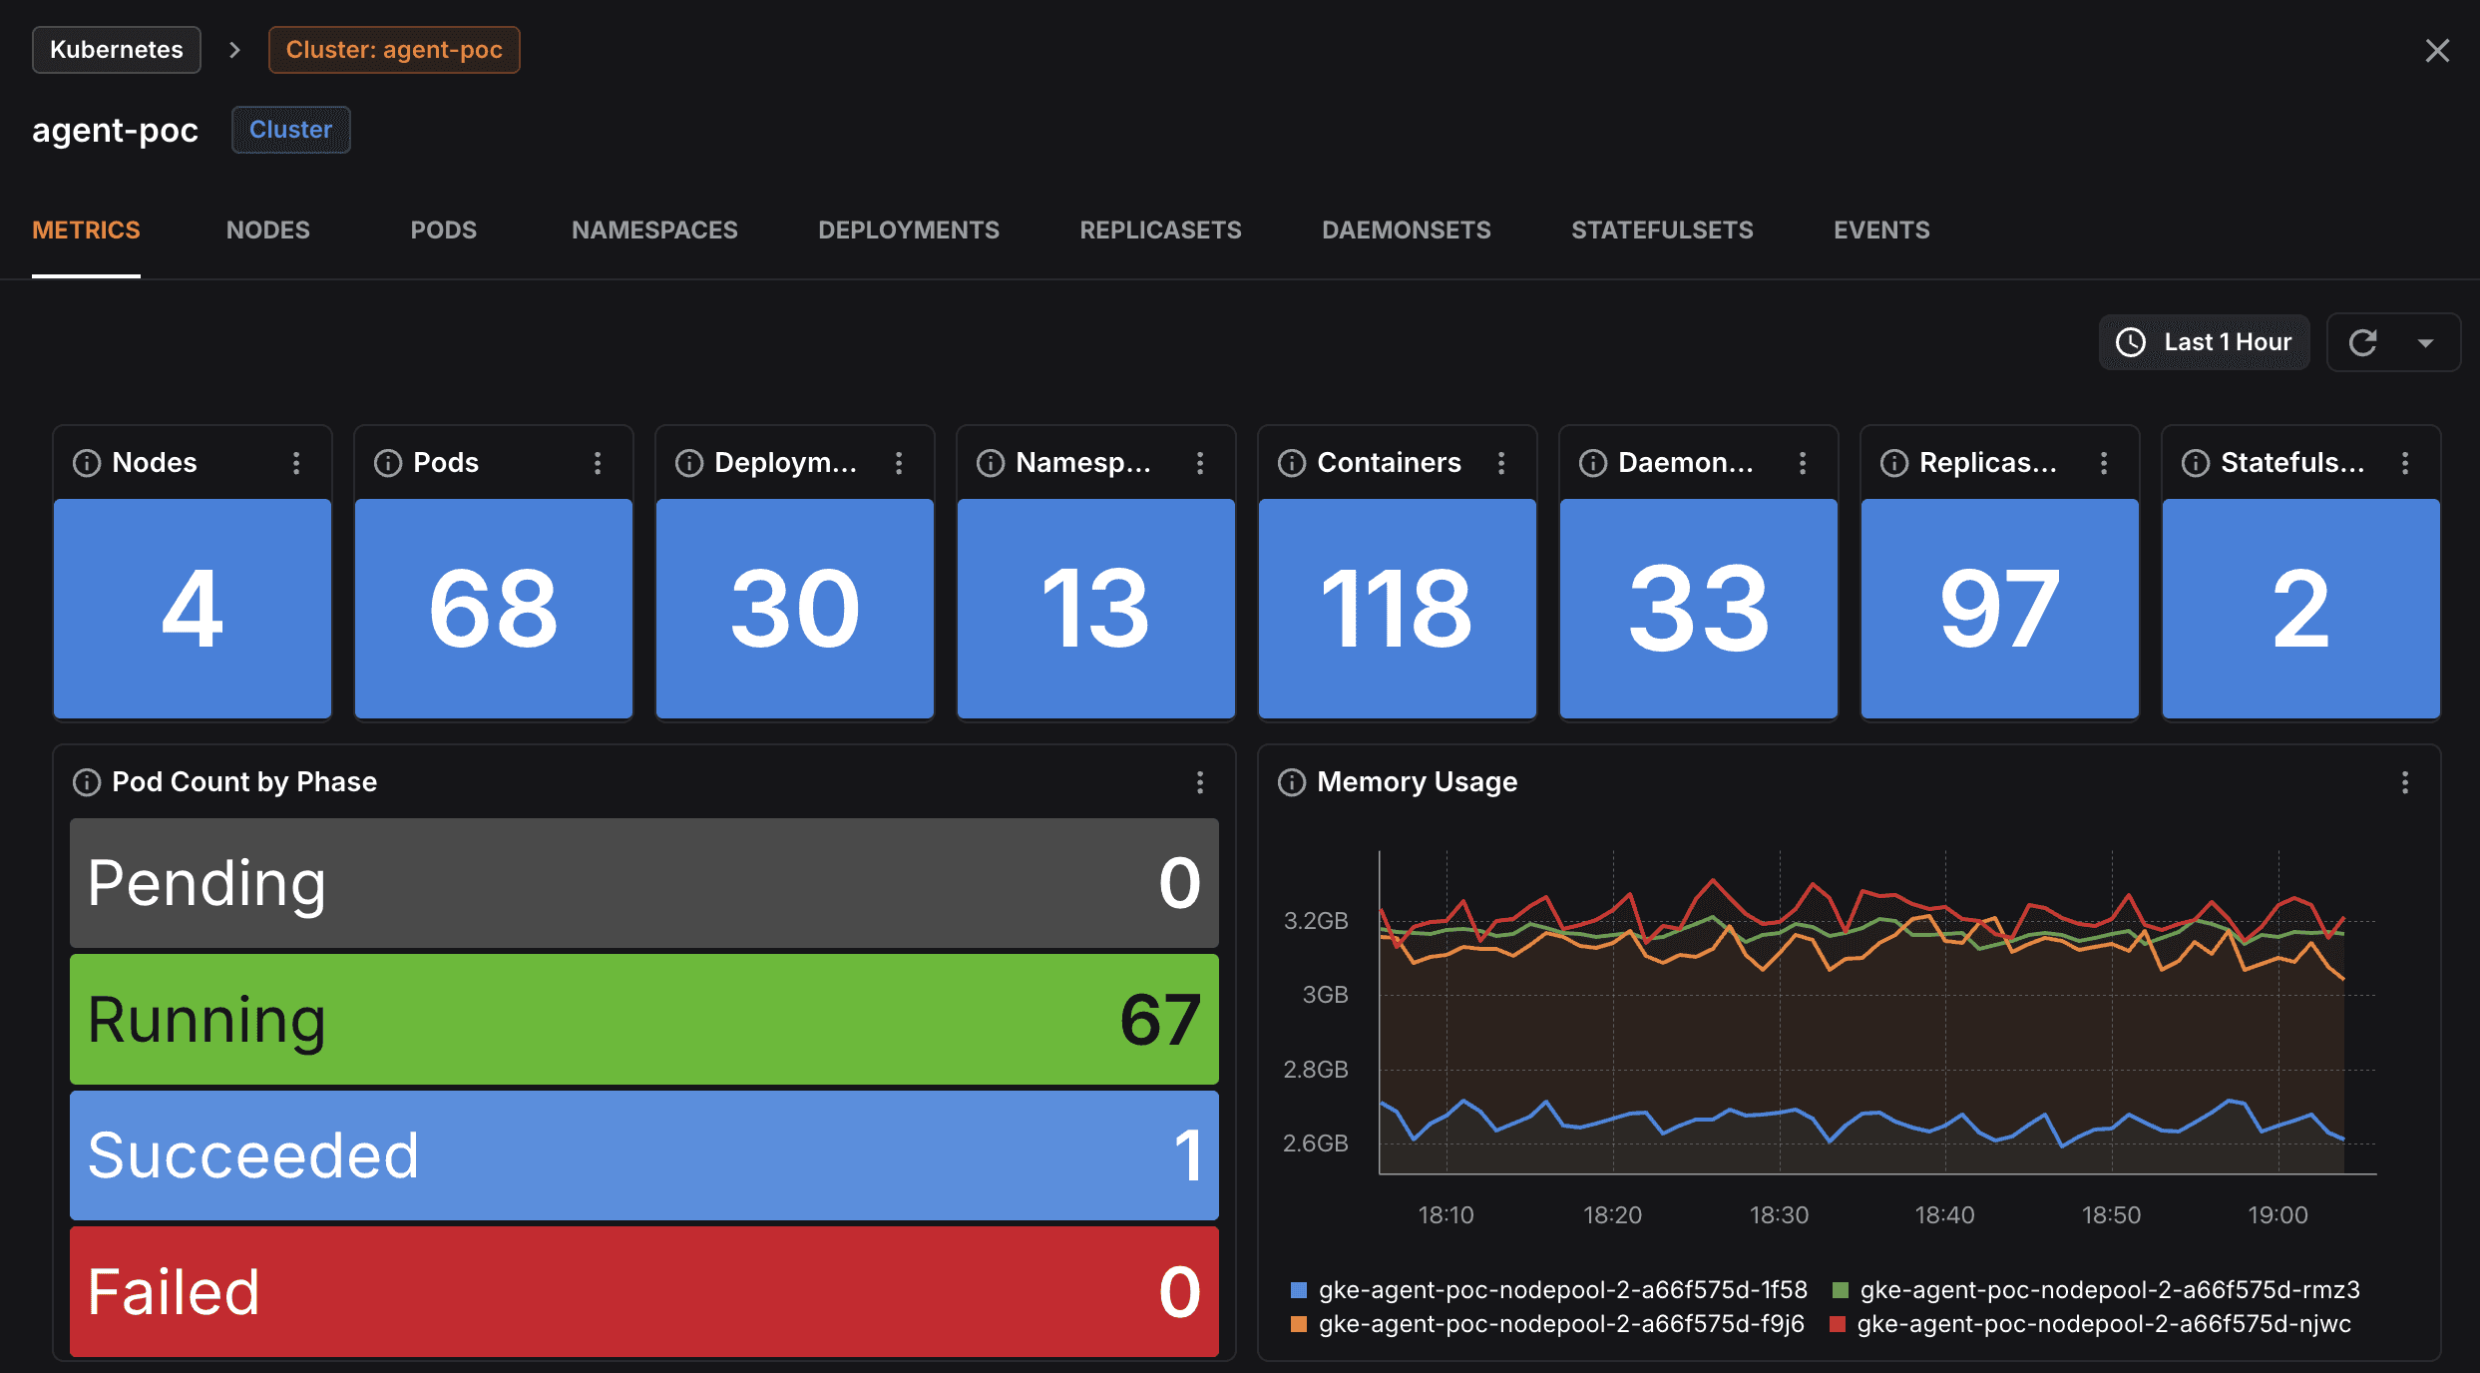Click the info icon on Pod Count by Phase
This screenshot has width=2480, height=1373.
coord(87,782)
